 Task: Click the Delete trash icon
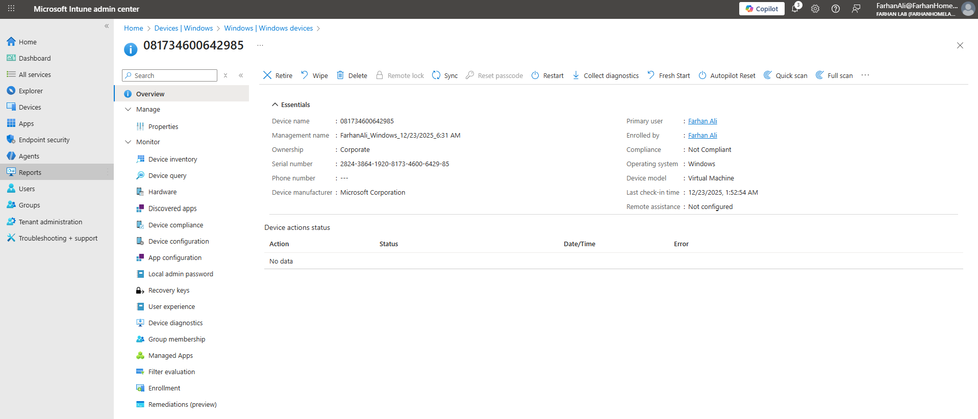point(340,75)
